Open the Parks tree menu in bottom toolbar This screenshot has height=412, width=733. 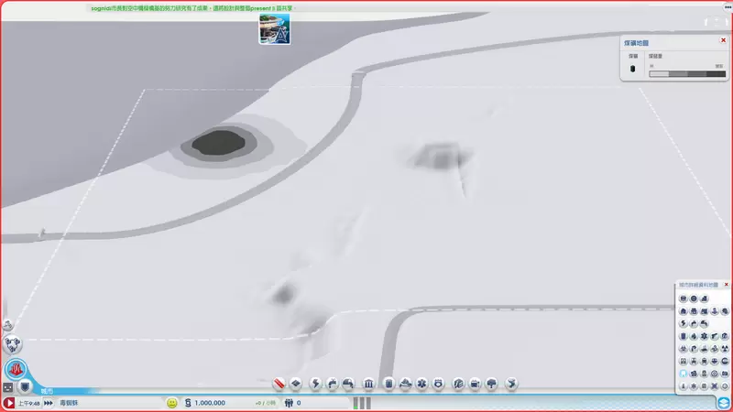491,384
